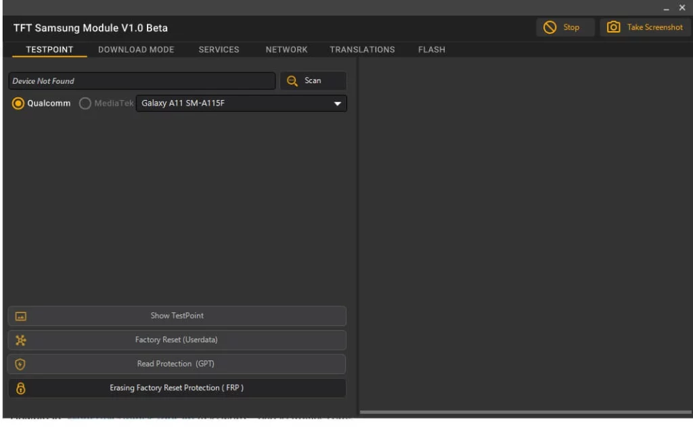Select the Qualcomm radio button

click(18, 103)
